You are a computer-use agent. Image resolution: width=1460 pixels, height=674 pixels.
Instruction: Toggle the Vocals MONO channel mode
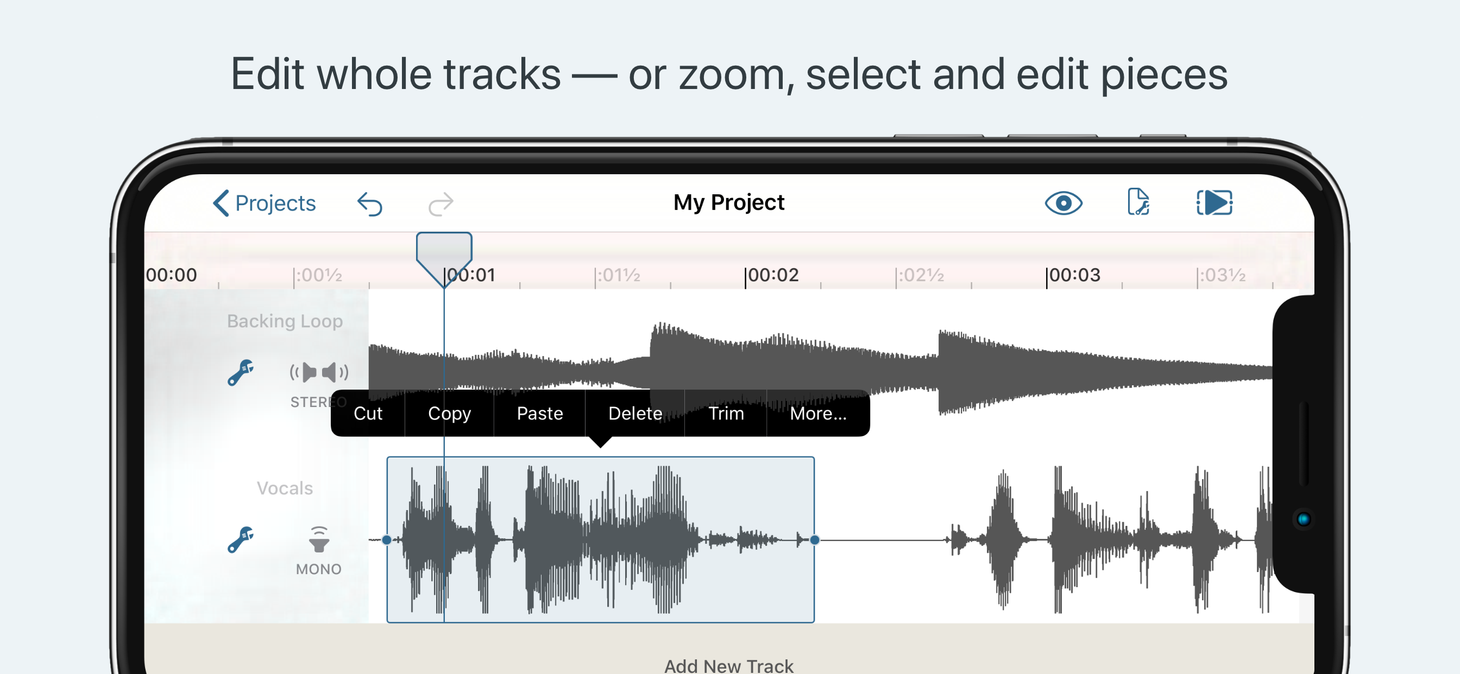coord(318,549)
